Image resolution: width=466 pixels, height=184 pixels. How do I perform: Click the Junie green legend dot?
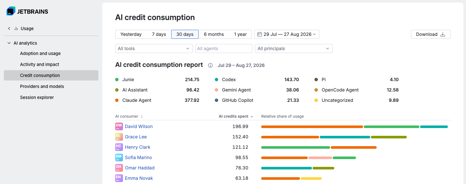[117, 80]
